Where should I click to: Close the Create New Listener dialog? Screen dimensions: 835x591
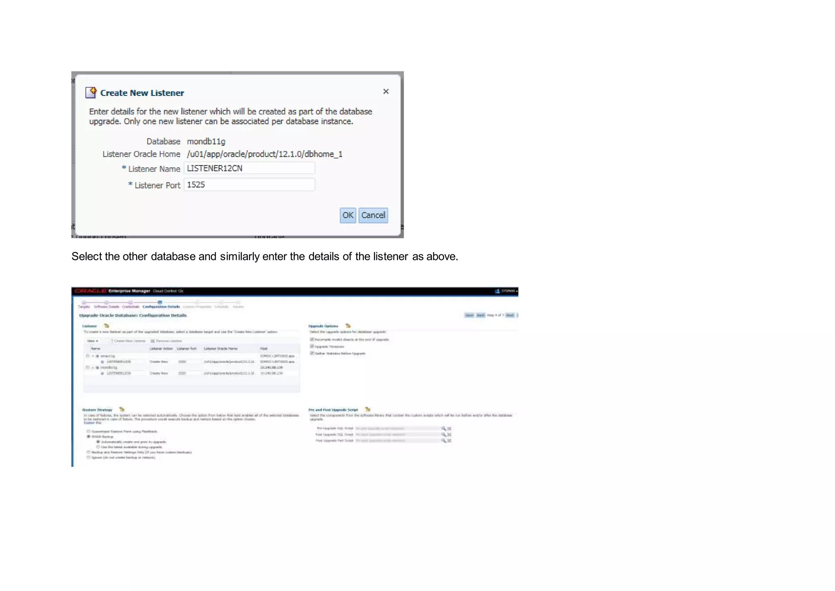click(386, 91)
